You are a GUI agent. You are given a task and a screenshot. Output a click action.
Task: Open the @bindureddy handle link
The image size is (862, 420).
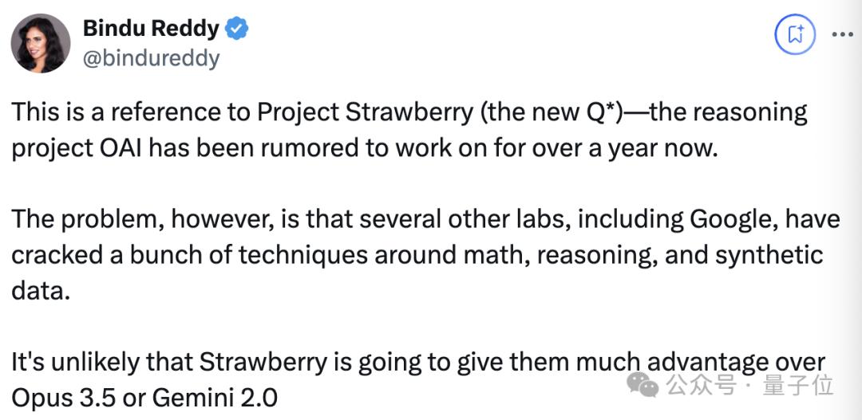(x=151, y=58)
